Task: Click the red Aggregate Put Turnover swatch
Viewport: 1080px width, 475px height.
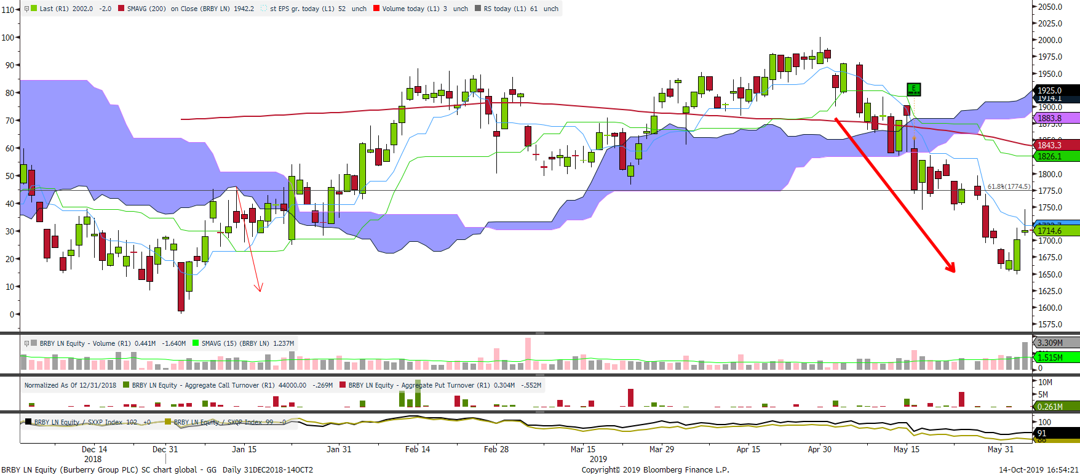Action: 343,385
